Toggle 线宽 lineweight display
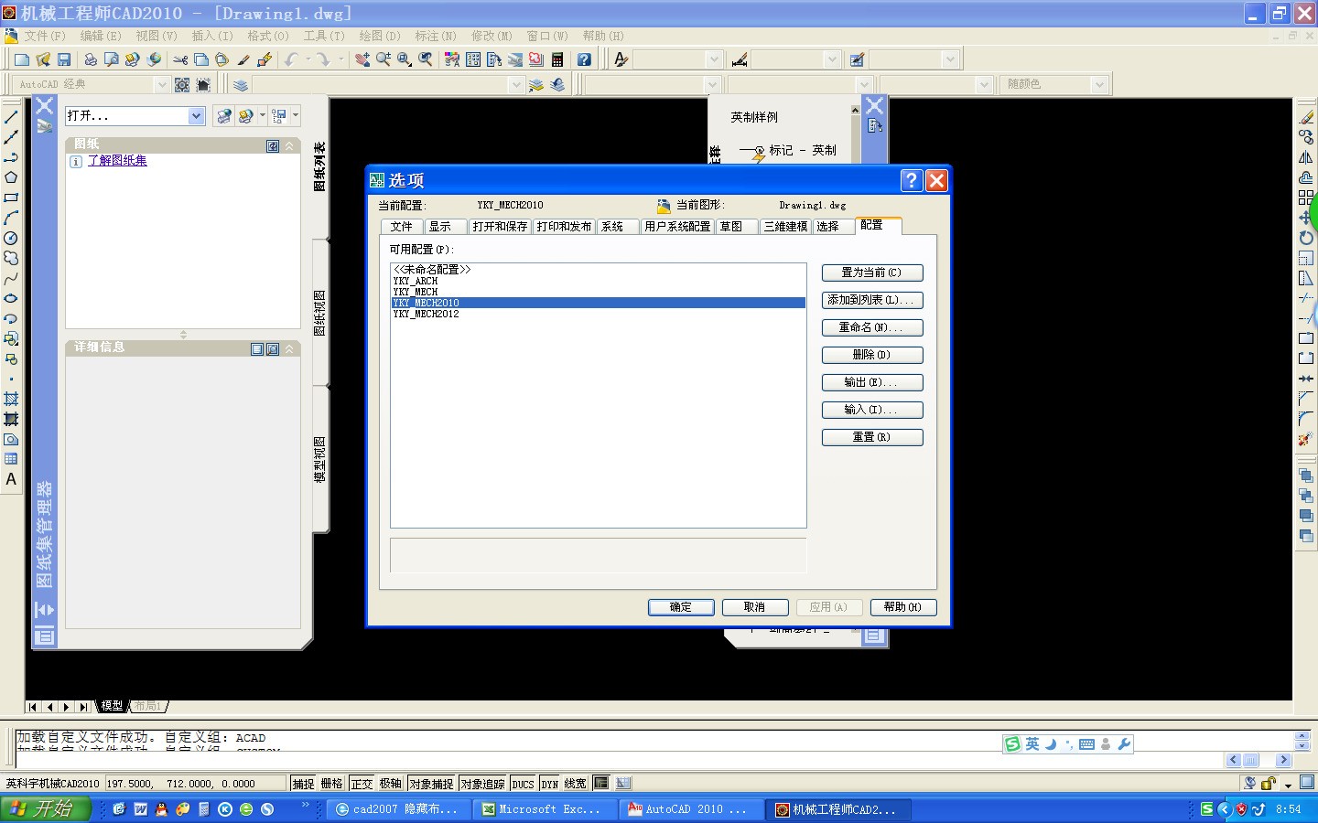 click(575, 784)
